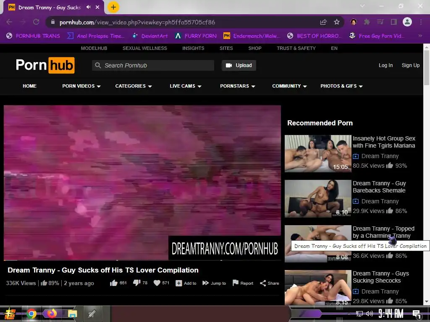Click the share page icon in address bar
430x322 pixels.
[x=323, y=22]
